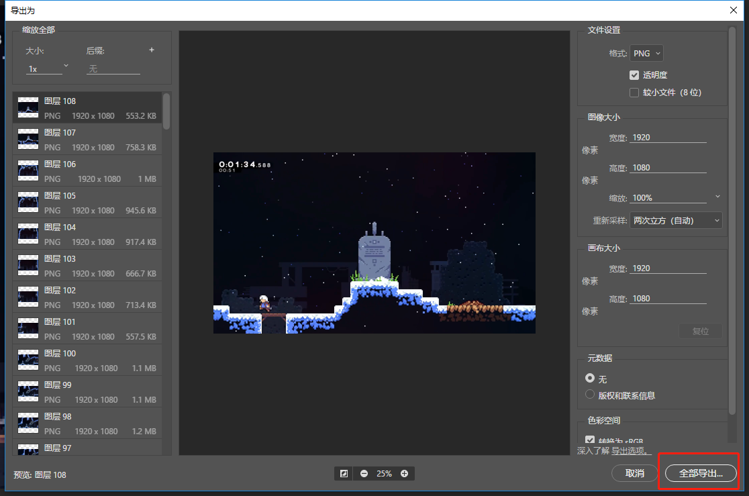
Task: Zoom out the preview with minus icon
Action: click(364, 474)
